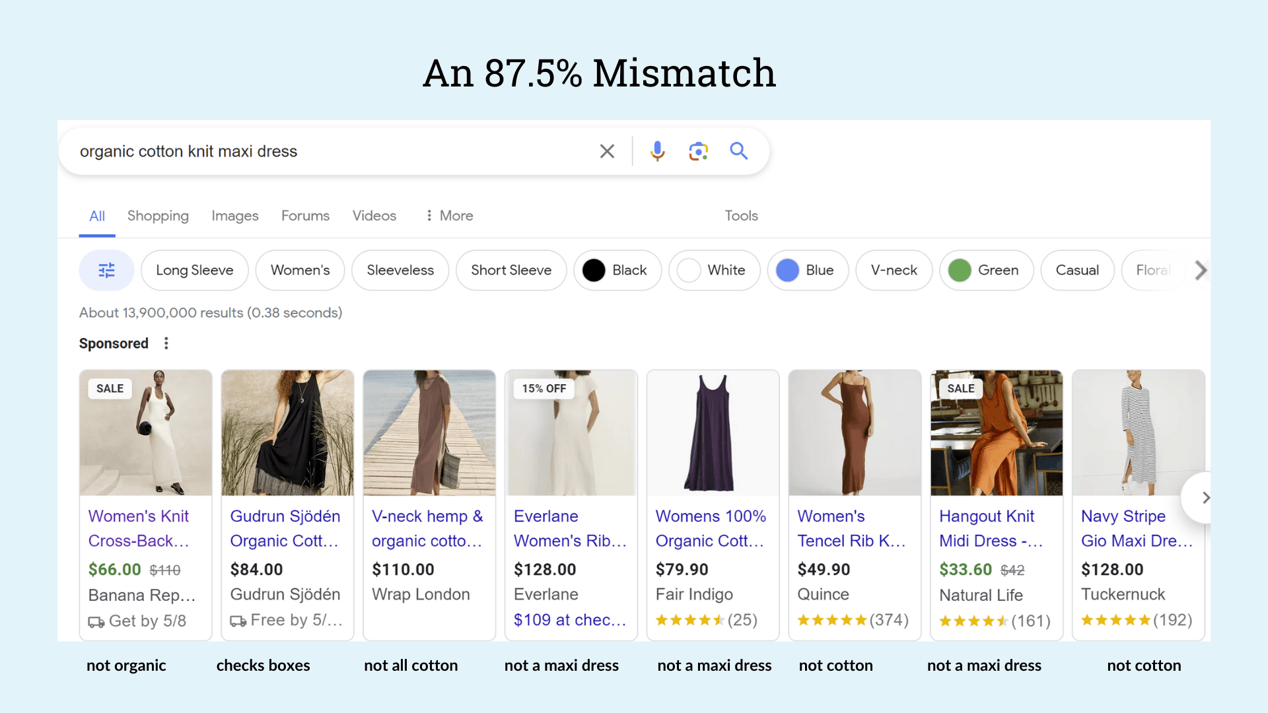Switch to the Shopping tab
This screenshot has height=713, width=1268.
(x=158, y=216)
